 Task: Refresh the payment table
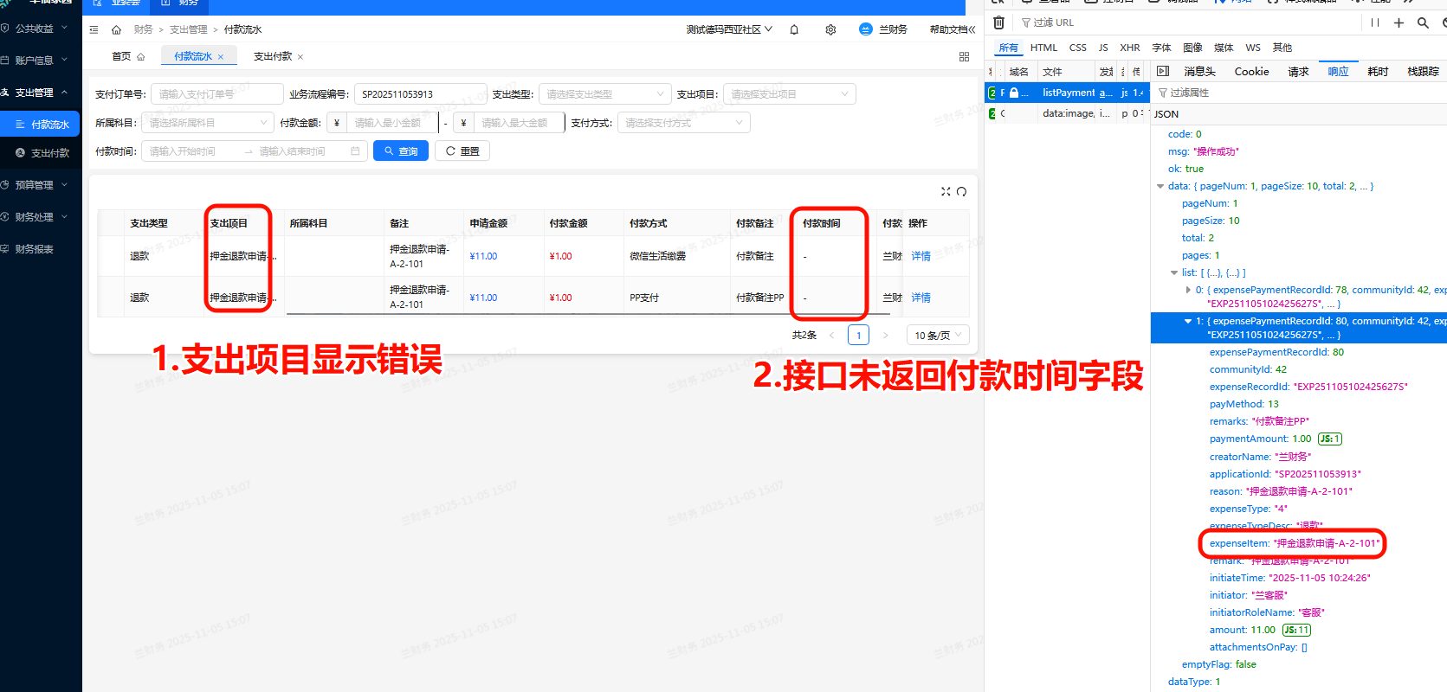(961, 191)
